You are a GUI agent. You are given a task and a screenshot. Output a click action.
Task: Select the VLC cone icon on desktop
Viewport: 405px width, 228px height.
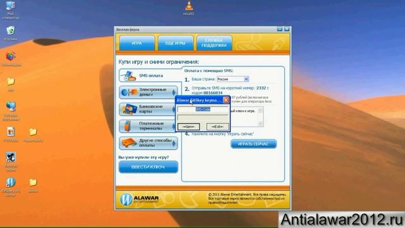click(x=189, y=6)
